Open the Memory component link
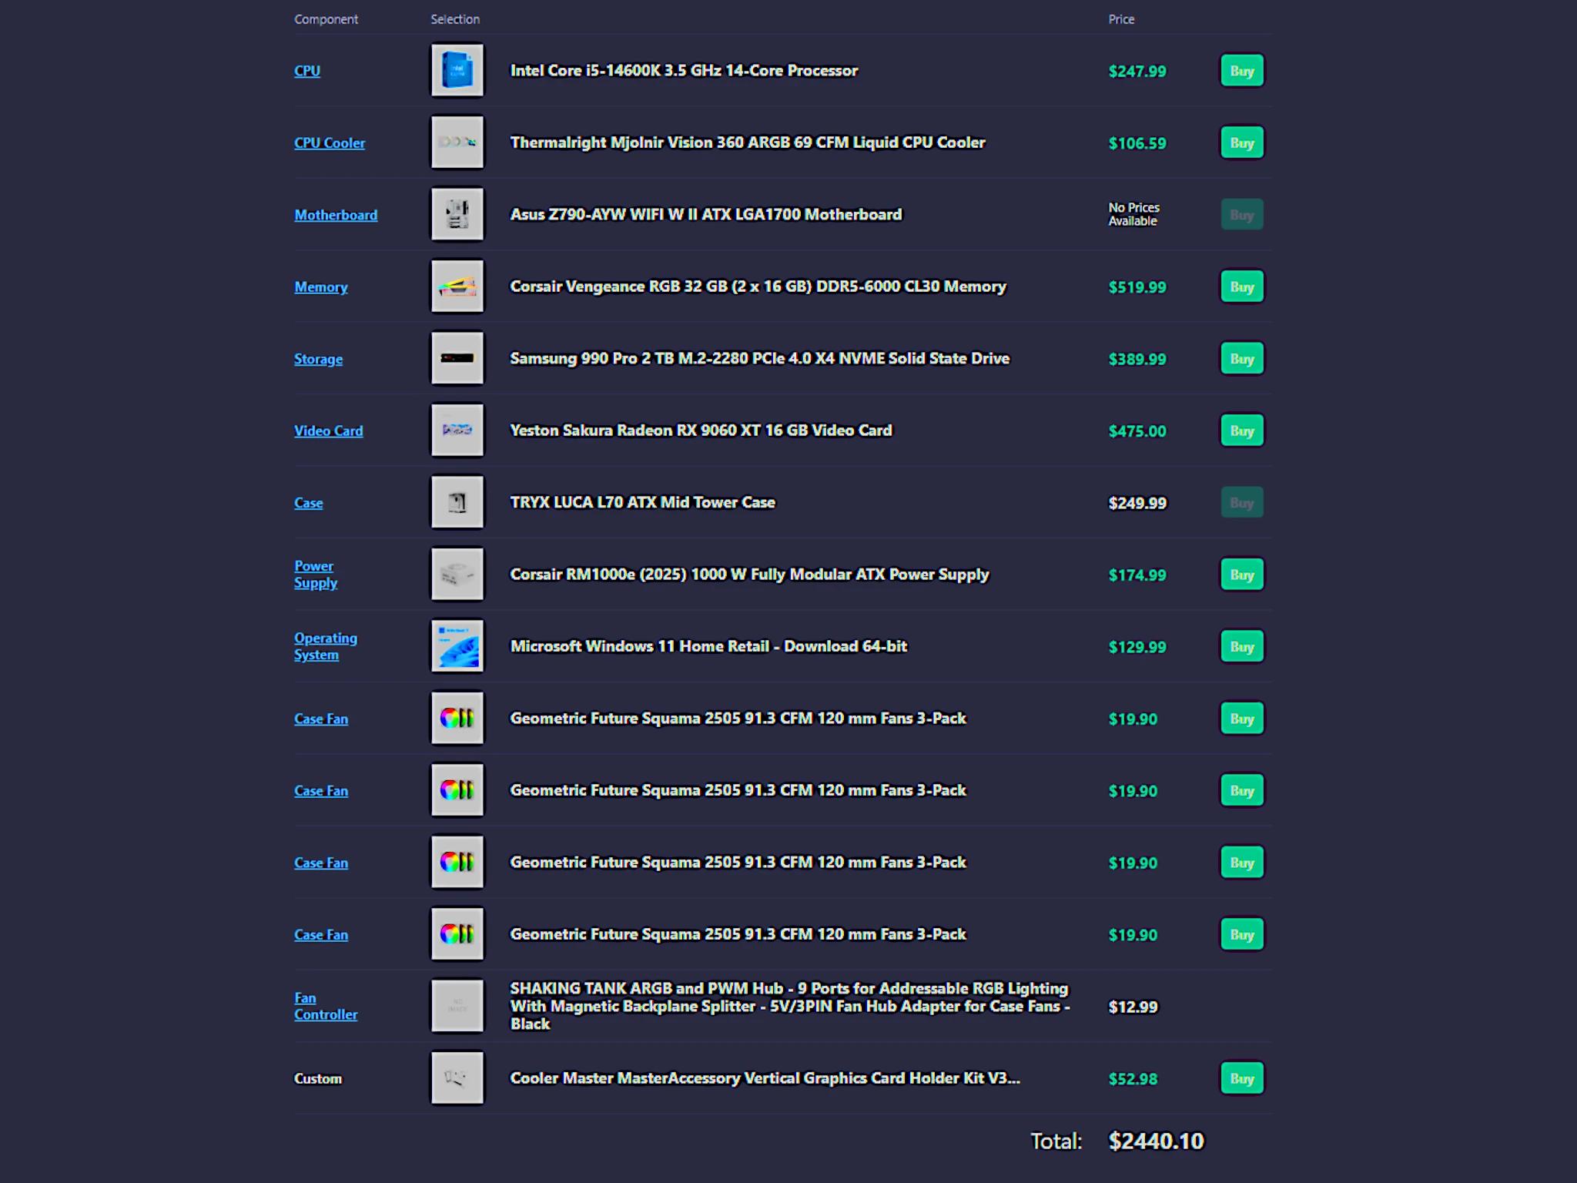 point(321,287)
